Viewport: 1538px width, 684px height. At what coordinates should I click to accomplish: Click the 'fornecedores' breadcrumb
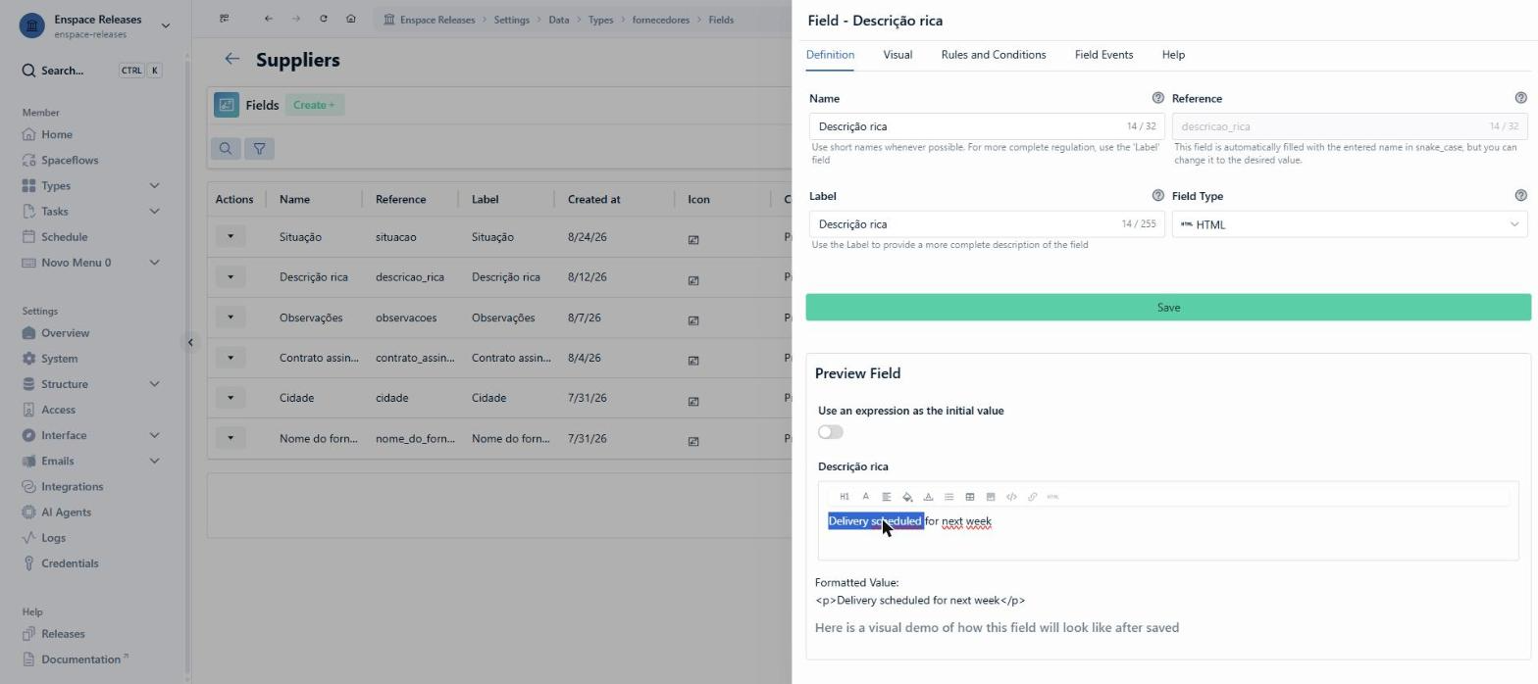pos(661,20)
